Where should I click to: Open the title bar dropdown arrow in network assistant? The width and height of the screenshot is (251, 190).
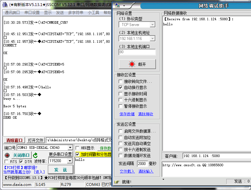pyautogui.click(x=124, y=6)
